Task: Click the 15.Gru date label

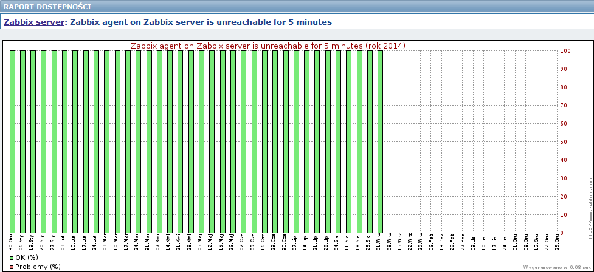Action: (537, 241)
